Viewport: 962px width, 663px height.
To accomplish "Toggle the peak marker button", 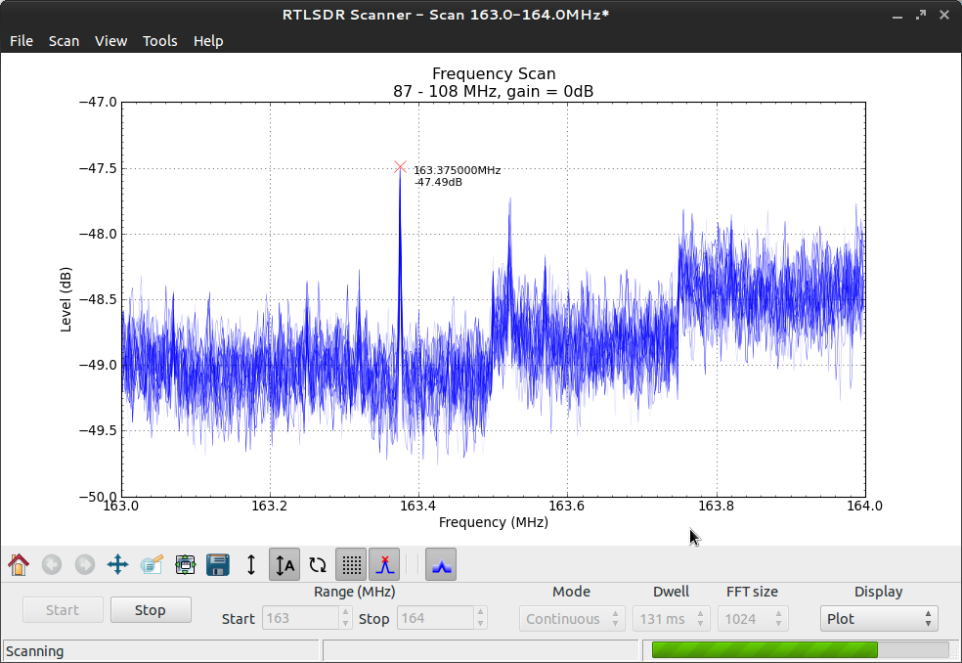I will click(x=385, y=564).
